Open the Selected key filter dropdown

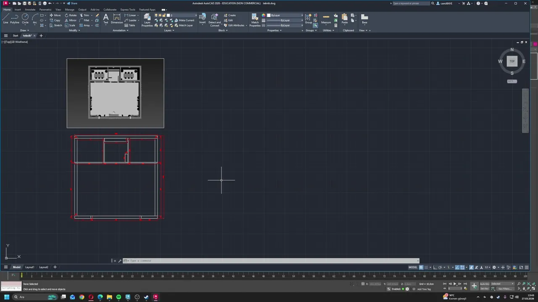click(503, 284)
